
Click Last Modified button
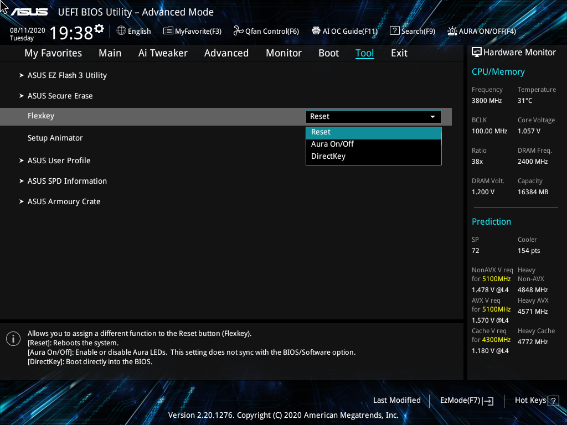396,401
